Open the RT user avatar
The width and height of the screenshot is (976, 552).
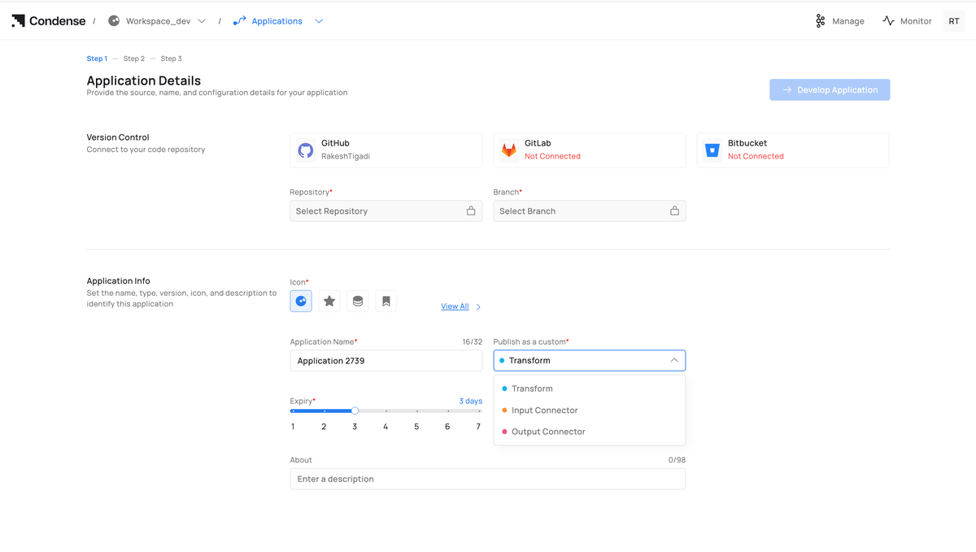[x=954, y=21]
